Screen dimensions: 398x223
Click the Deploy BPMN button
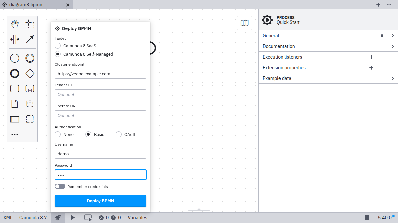click(100, 201)
